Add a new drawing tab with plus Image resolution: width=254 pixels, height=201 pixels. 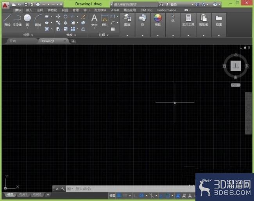point(73,41)
